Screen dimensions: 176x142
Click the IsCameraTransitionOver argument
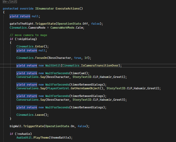point(103,65)
